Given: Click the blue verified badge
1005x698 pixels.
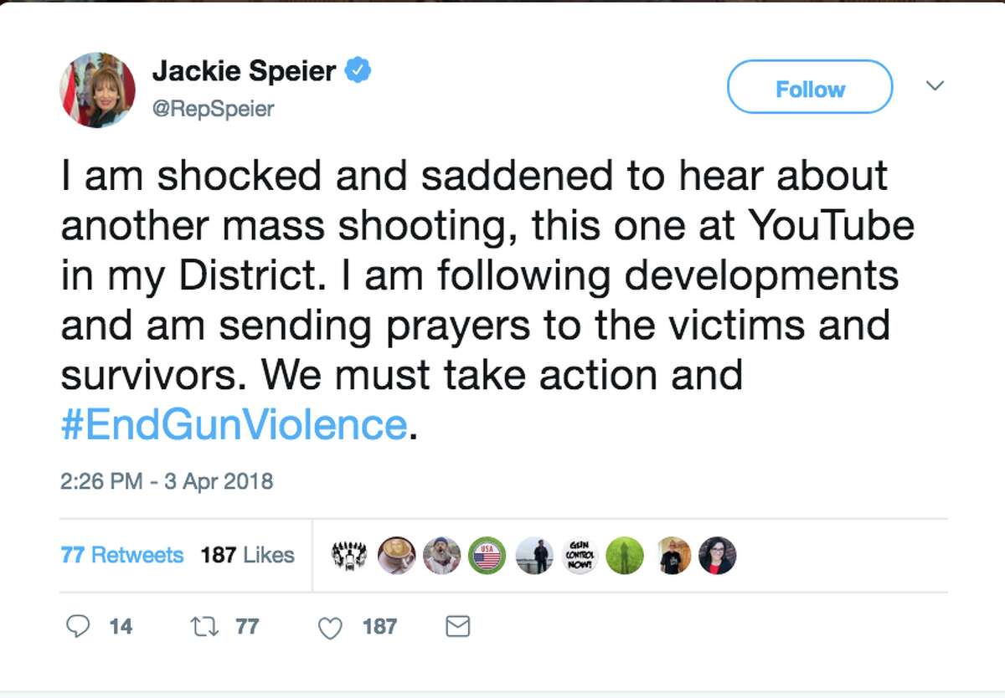Looking at the screenshot, I should tap(359, 72).
